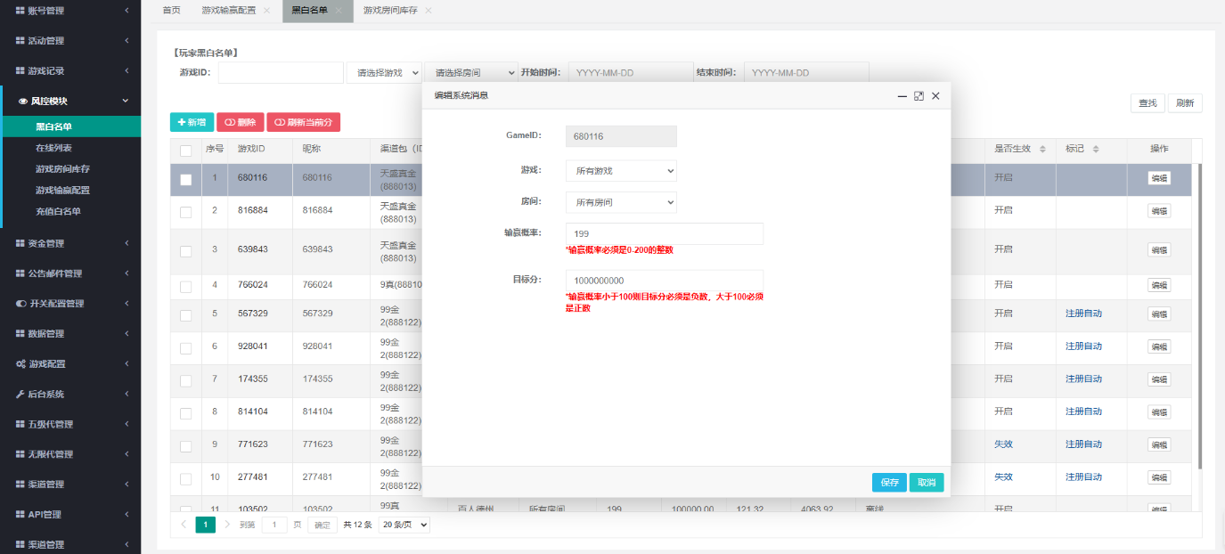Select the 游戏配置 gears icon
The height and width of the screenshot is (554, 1225).
coord(20,363)
